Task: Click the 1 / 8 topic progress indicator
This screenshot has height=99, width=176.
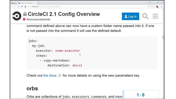Action: [x=141, y=95]
